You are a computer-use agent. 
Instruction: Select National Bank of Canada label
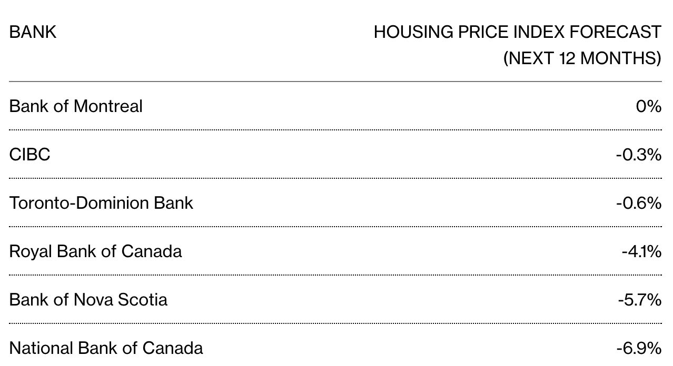106,348
